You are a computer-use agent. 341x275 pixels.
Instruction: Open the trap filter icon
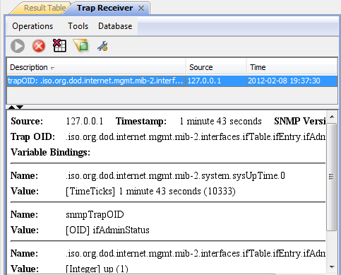[x=80, y=45]
